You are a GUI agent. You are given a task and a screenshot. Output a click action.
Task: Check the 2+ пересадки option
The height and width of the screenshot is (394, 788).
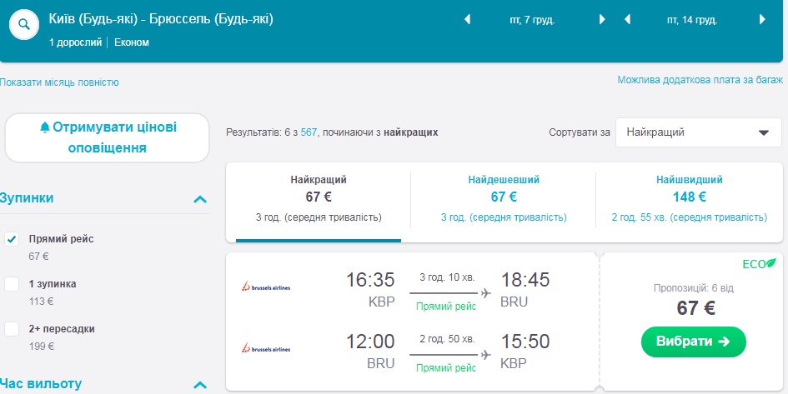click(13, 329)
